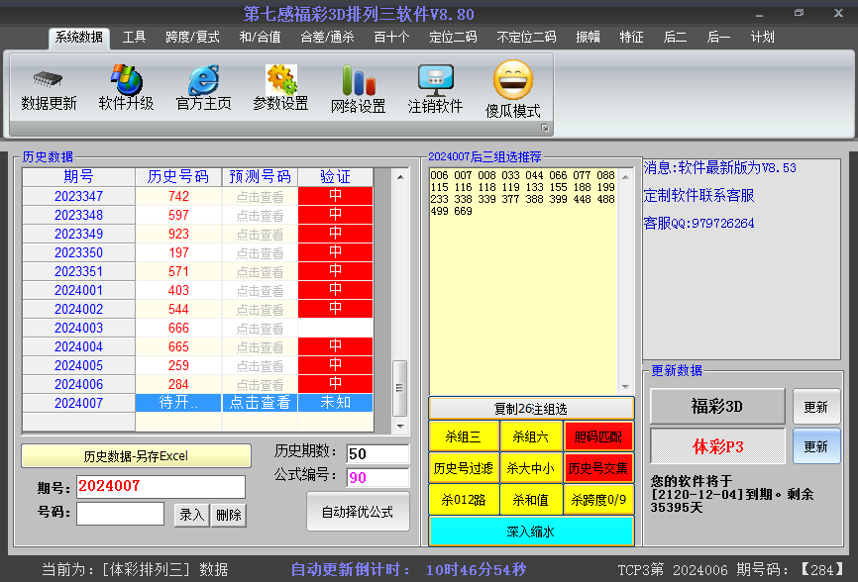Click the cyan 深入缩水 button
The height and width of the screenshot is (582, 858).
(531, 532)
